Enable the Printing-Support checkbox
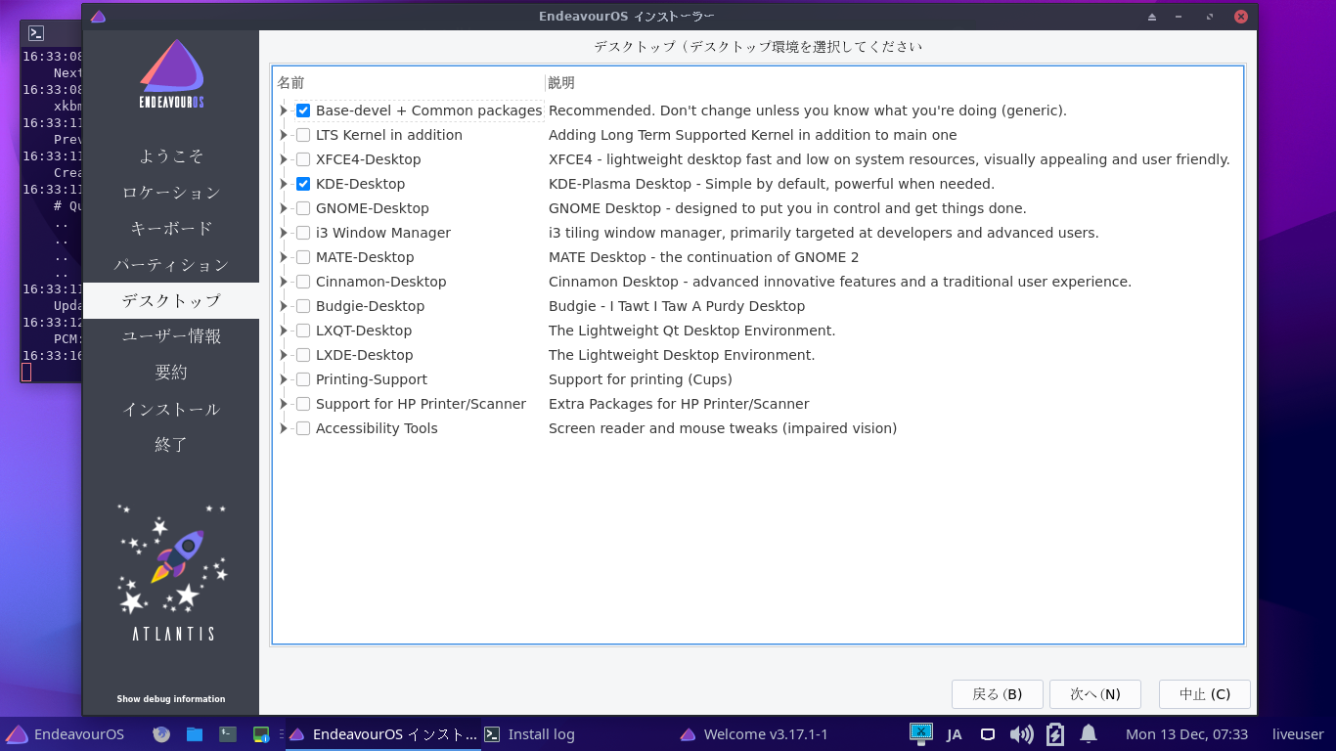This screenshot has width=1336, height=751. (303, 379)
